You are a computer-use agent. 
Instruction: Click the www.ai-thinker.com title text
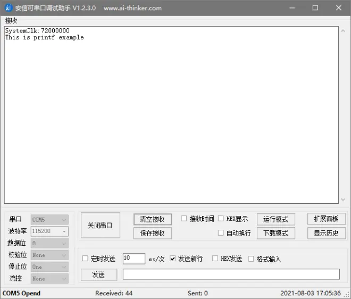tap(132, 8)
